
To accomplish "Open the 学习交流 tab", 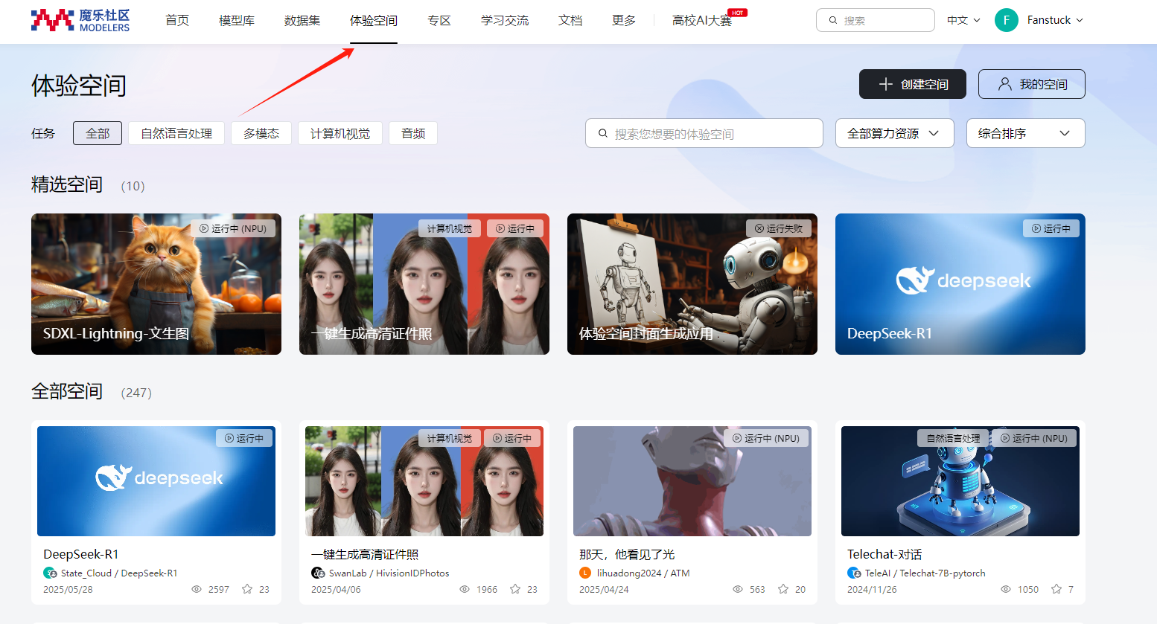I will (505, 20).
